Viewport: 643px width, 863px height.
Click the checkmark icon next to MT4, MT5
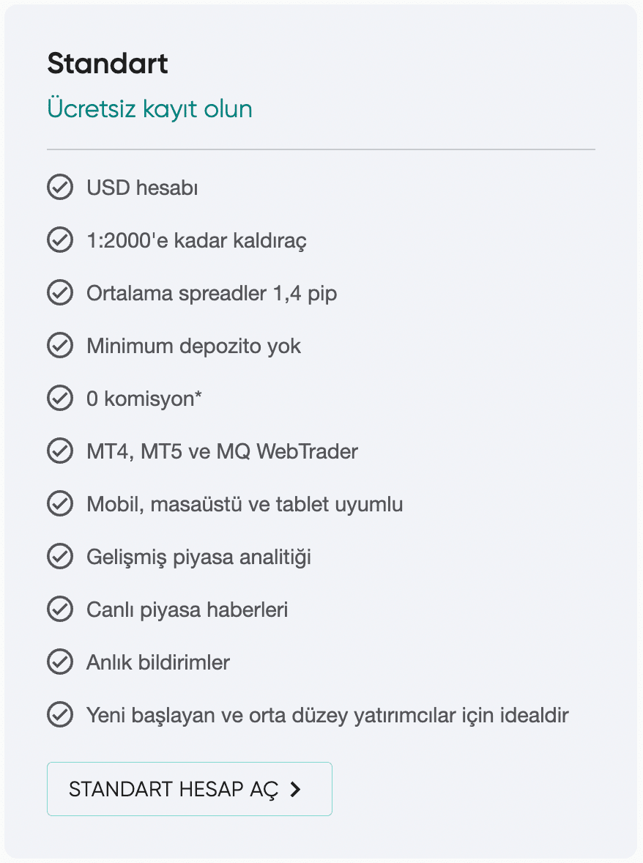pos(60,451)
